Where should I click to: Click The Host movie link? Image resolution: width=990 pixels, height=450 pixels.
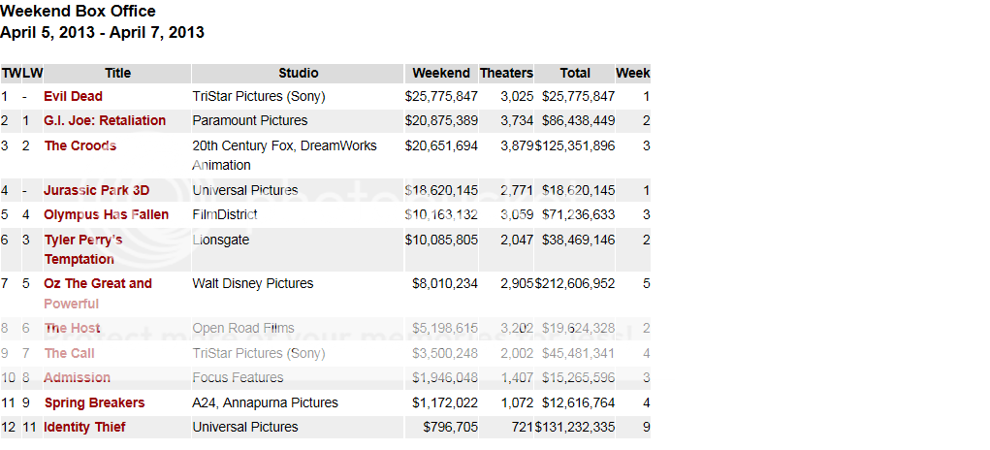72,328
